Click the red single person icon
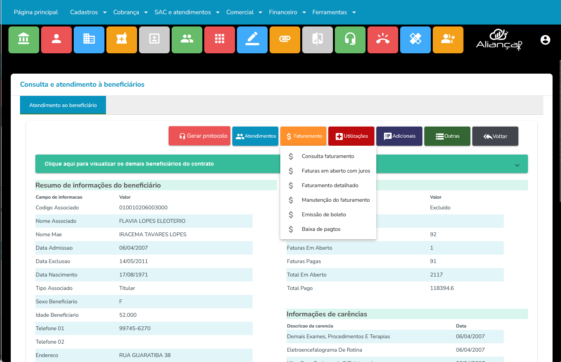 56,39
